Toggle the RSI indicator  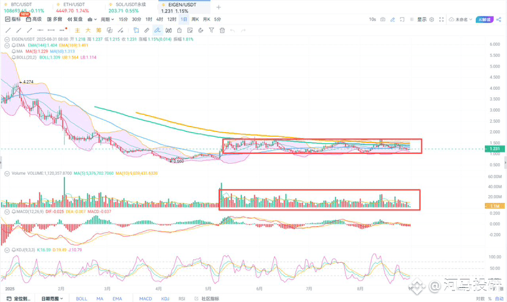(x=182, y=298)
